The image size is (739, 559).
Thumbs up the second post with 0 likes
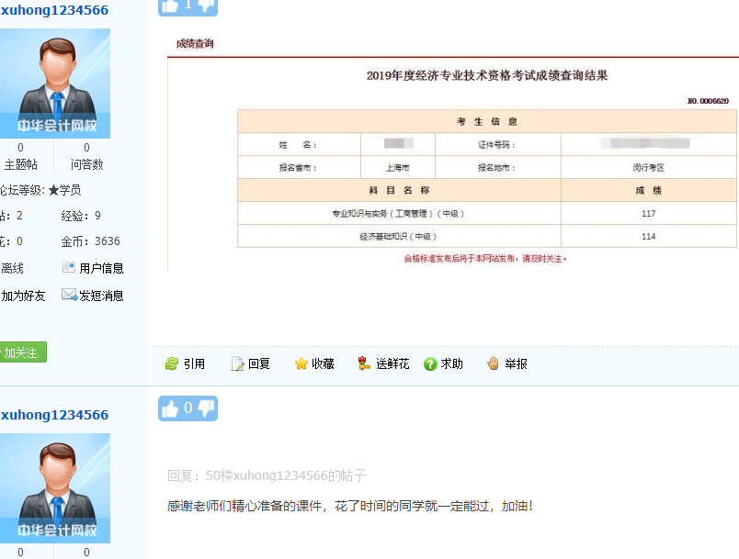pos(170,408)
